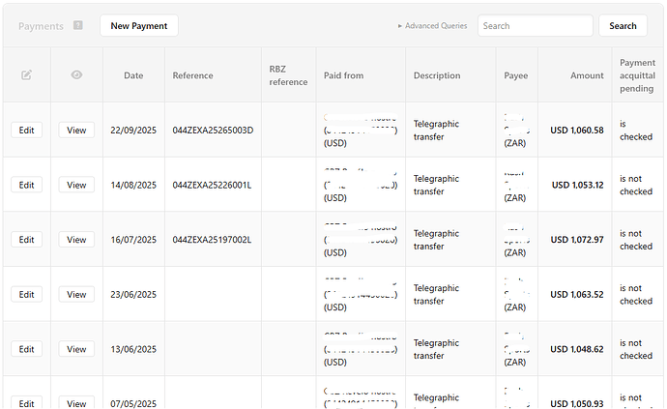Click the date 13/06/2025
667x409 pixels.
(x=133, y=349)
